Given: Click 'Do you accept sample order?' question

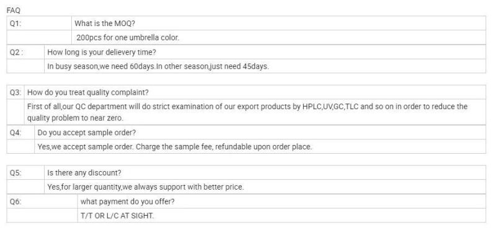Looking at the screenshot, I should coord(86,133).
